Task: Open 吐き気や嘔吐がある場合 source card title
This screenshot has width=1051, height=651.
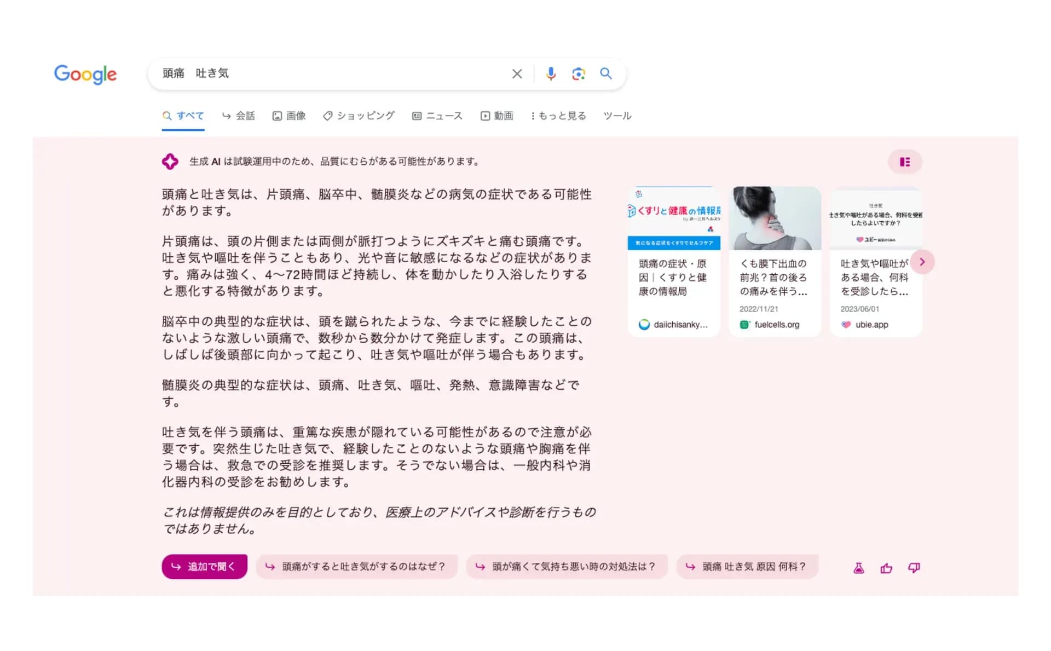Action: [874, 278]
